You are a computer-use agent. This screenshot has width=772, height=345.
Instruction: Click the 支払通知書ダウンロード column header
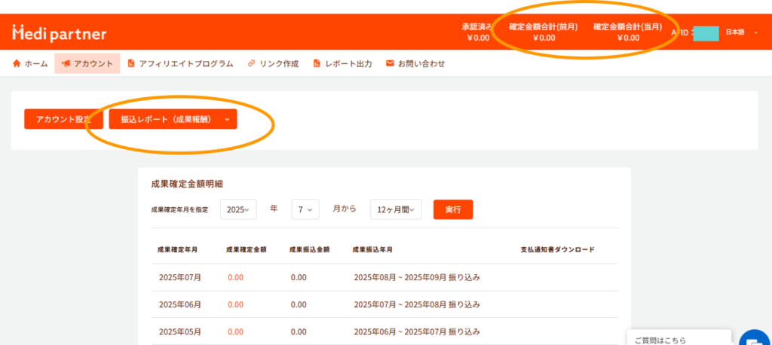(x=557, y=249)
